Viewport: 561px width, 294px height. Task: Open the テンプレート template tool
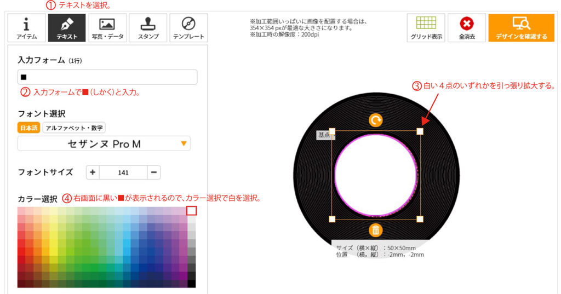188,28
